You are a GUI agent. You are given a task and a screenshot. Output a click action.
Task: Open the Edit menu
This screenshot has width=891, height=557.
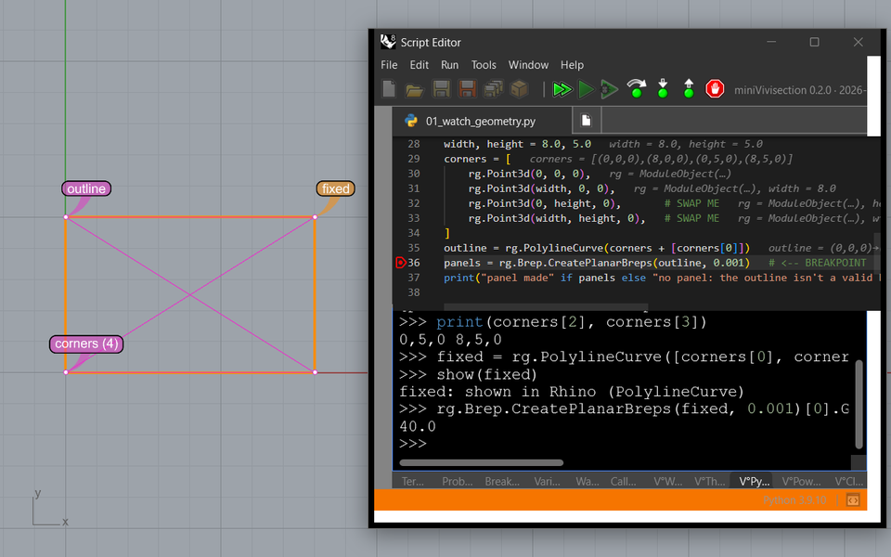(420, 65)
